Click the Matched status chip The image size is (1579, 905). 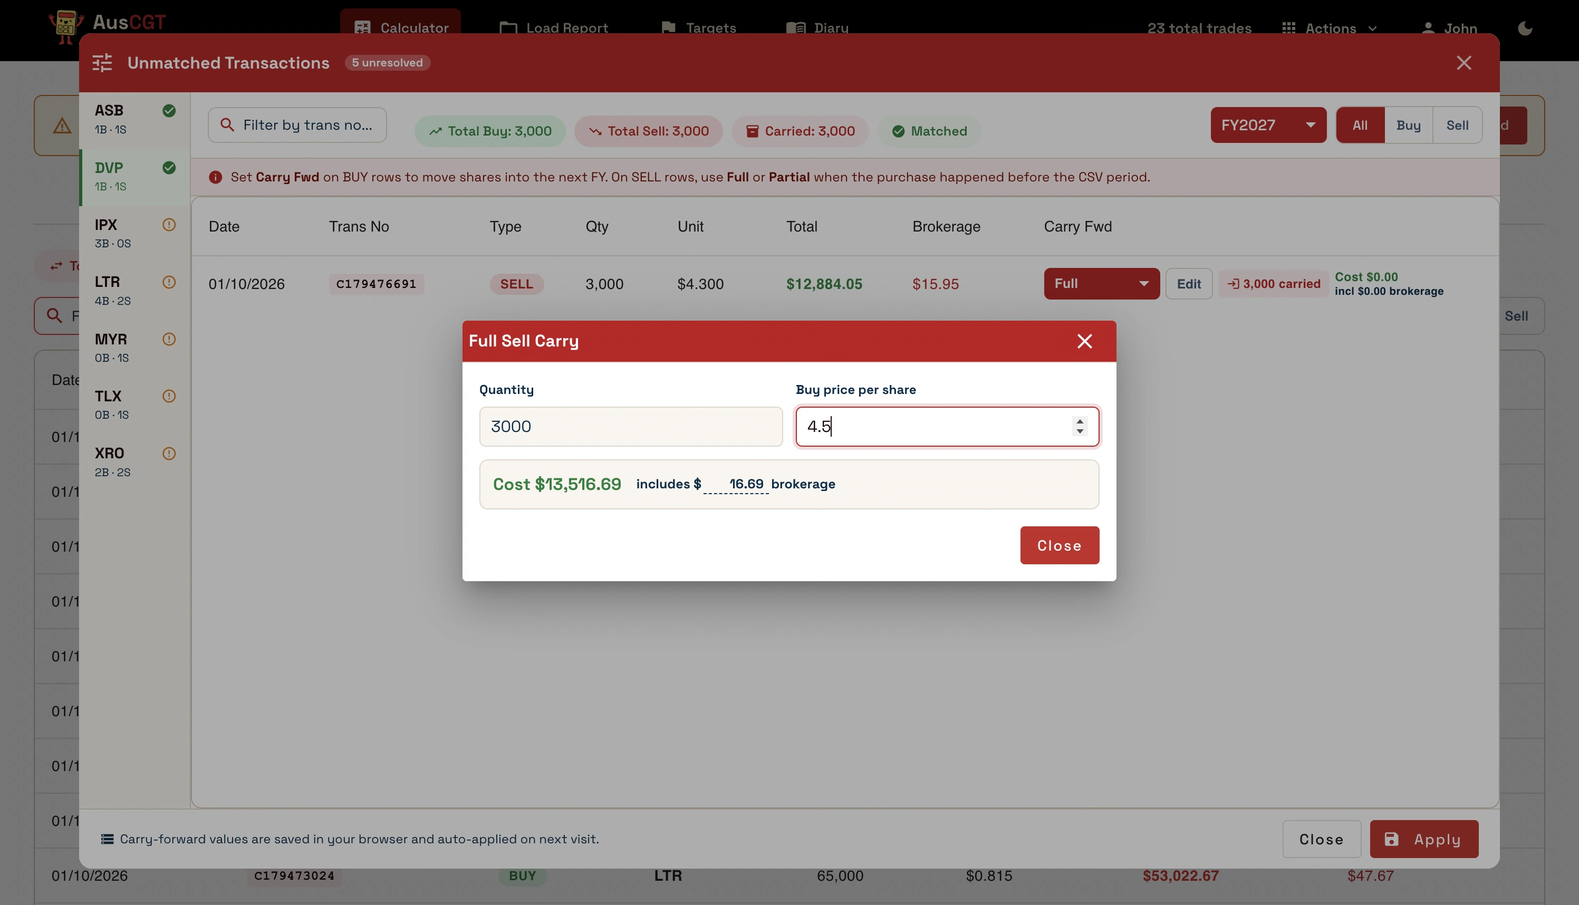pos(929,131)
